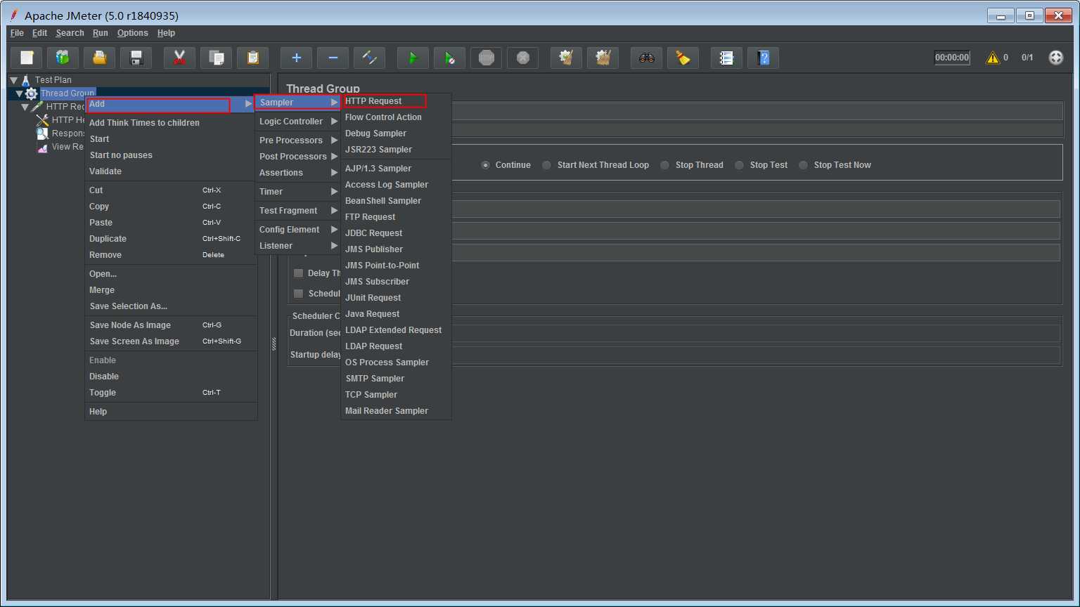Choose Debug Sampler entry
Image resolution: width=1080 pixels, height=607 pixels.
(396, 133)
